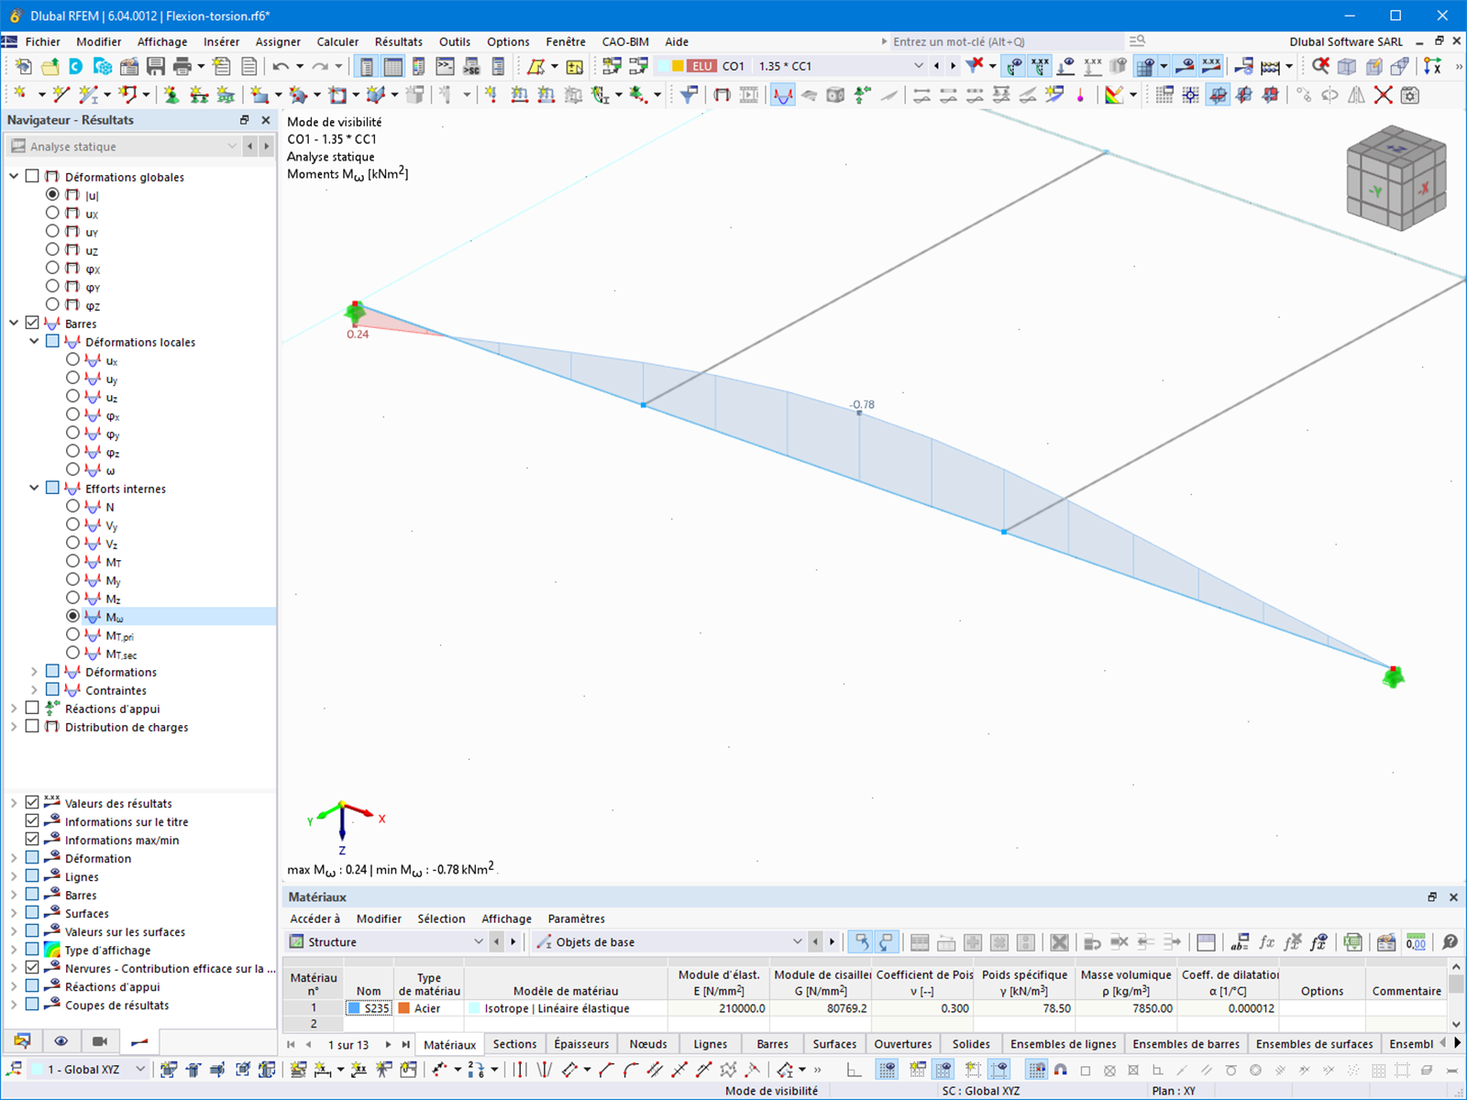Image resolution: width=1467 pixels, height=1100 pixels.
Task: Click the 210000.0 elastic modulus cell
Action: click(x=718, y=1008)
